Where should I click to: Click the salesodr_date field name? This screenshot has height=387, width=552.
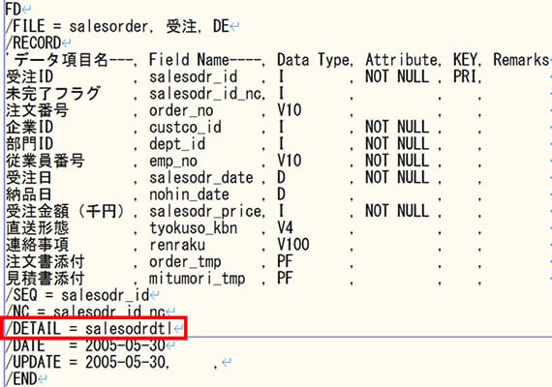201,178
